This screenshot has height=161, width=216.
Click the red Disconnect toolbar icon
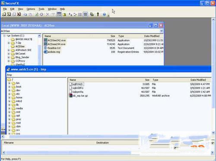point(19,14)
